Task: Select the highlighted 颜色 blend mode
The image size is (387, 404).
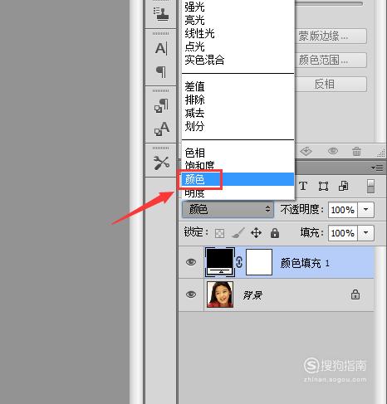Action: pyautogui.click(x=238, y=179)
